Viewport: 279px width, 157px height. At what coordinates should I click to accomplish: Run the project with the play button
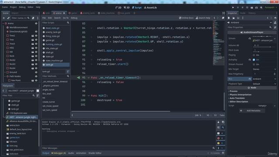[233, 7]
